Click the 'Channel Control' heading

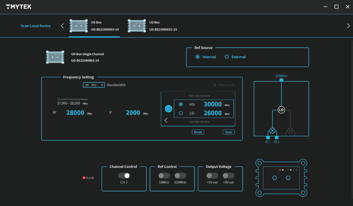click(x=123, y=167)
